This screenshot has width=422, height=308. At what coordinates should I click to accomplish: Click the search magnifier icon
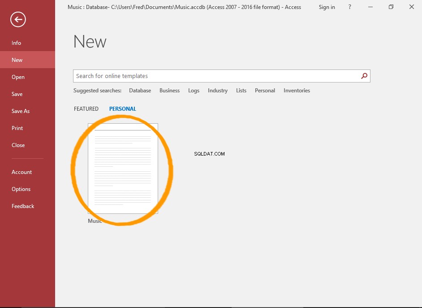point(364,76)
